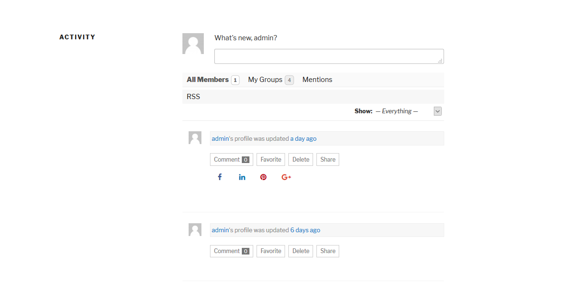
Task: Switch to My Groups tab
Action: [x=265, y=80]
